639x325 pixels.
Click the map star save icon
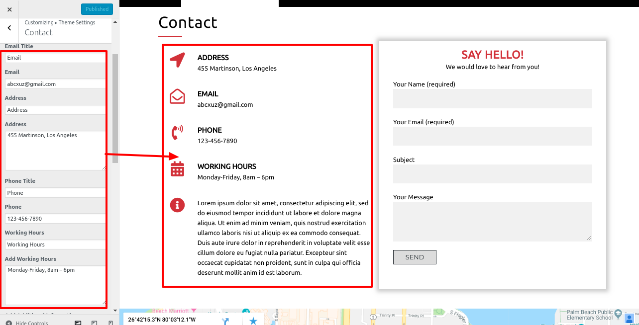253,321
